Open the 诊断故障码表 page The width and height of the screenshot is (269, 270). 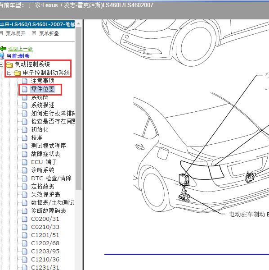[49, 211]
